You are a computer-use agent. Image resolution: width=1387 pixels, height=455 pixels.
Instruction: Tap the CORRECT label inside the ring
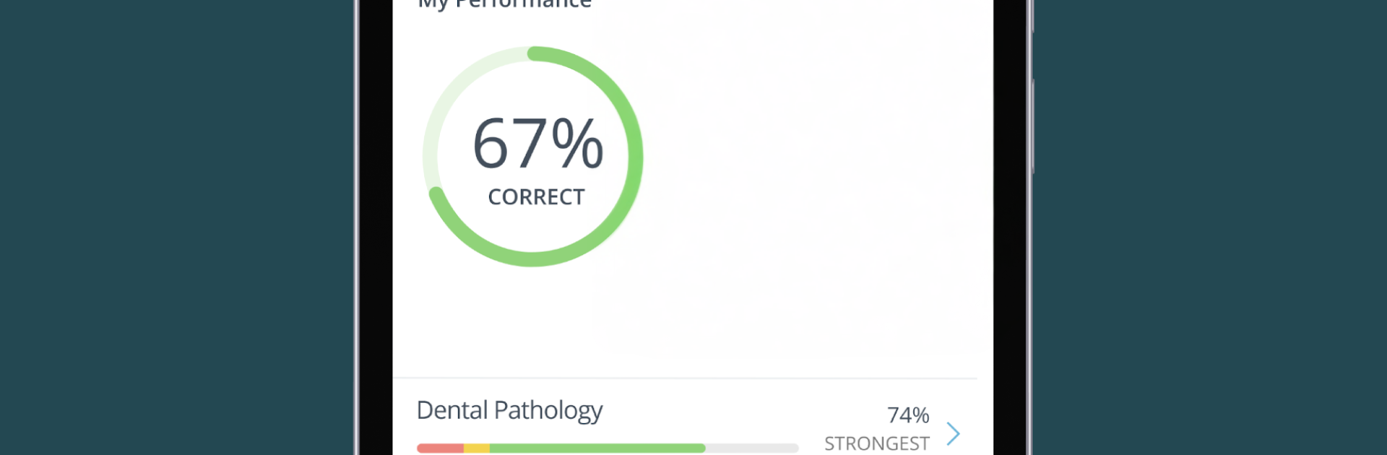(x=535, y=195)
